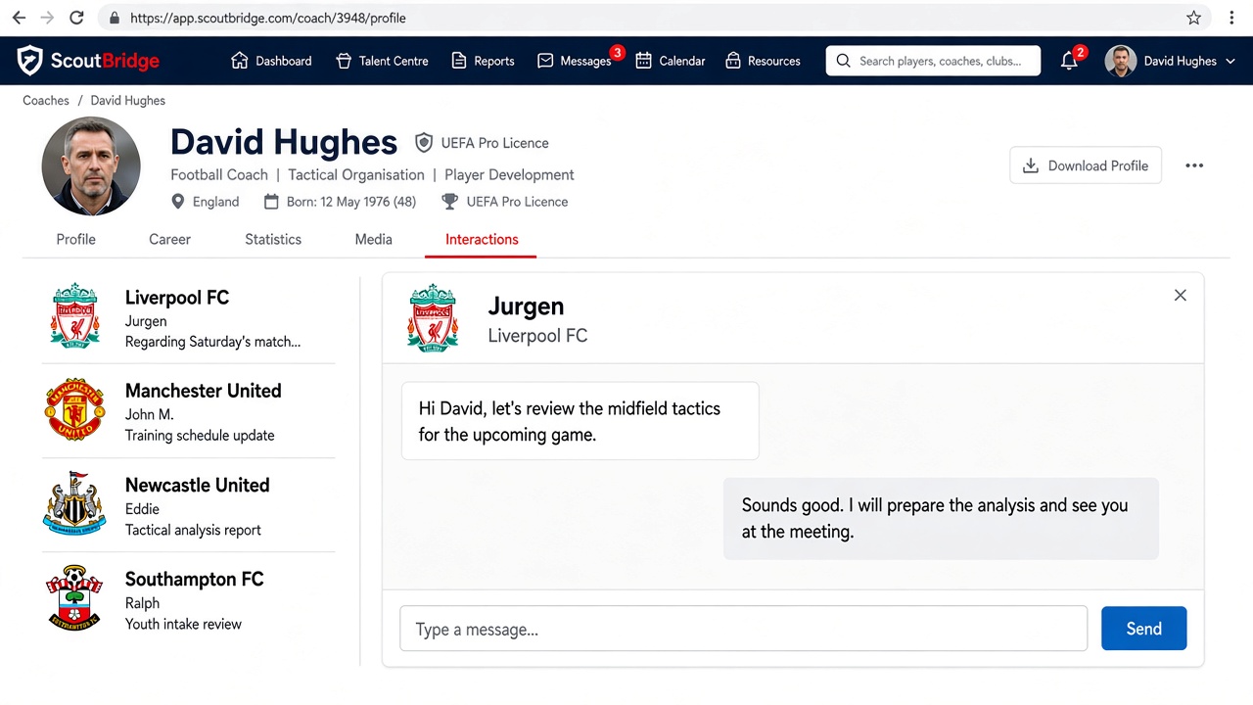Click the UEFA Pro Licence shield badge icon
This screenshot has height=705, width=1253.
424,143
